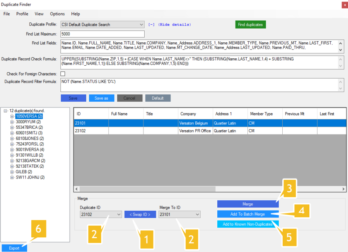348x252 pixels.
Task: Collapse the 12 duplicate(s) found root node
Action: 5,111
